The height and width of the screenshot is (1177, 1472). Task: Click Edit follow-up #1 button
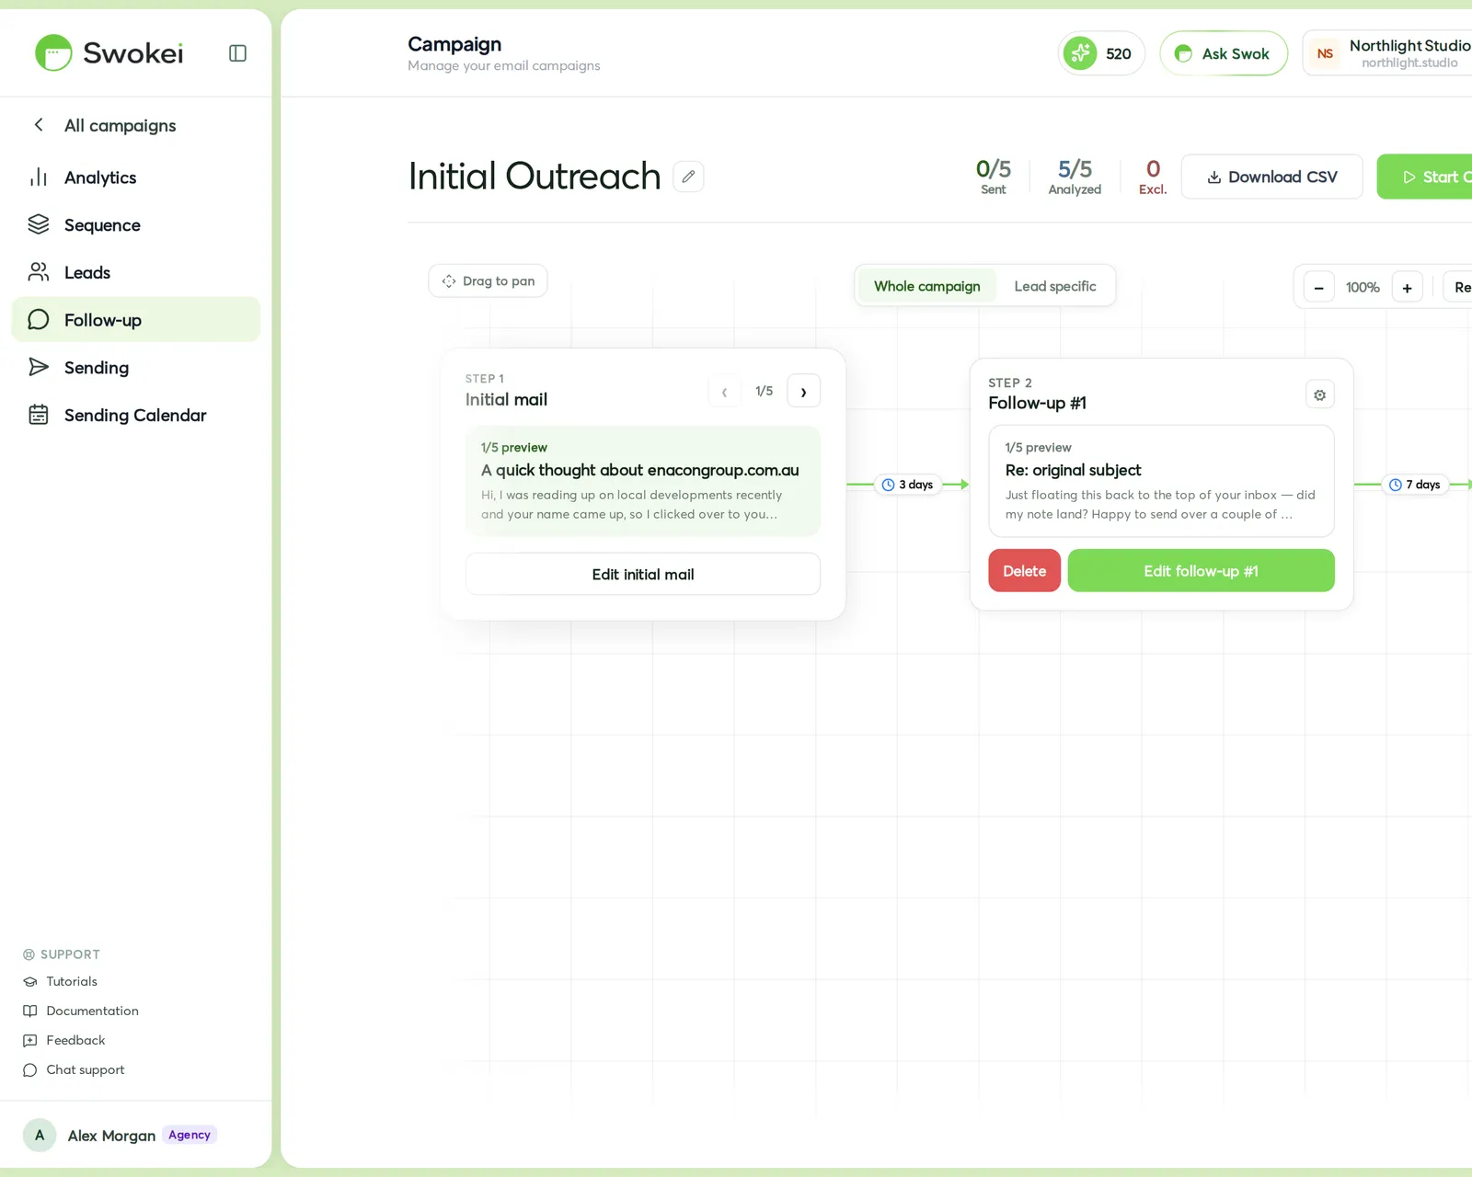pyautogui.click(x=1201, y=571)
